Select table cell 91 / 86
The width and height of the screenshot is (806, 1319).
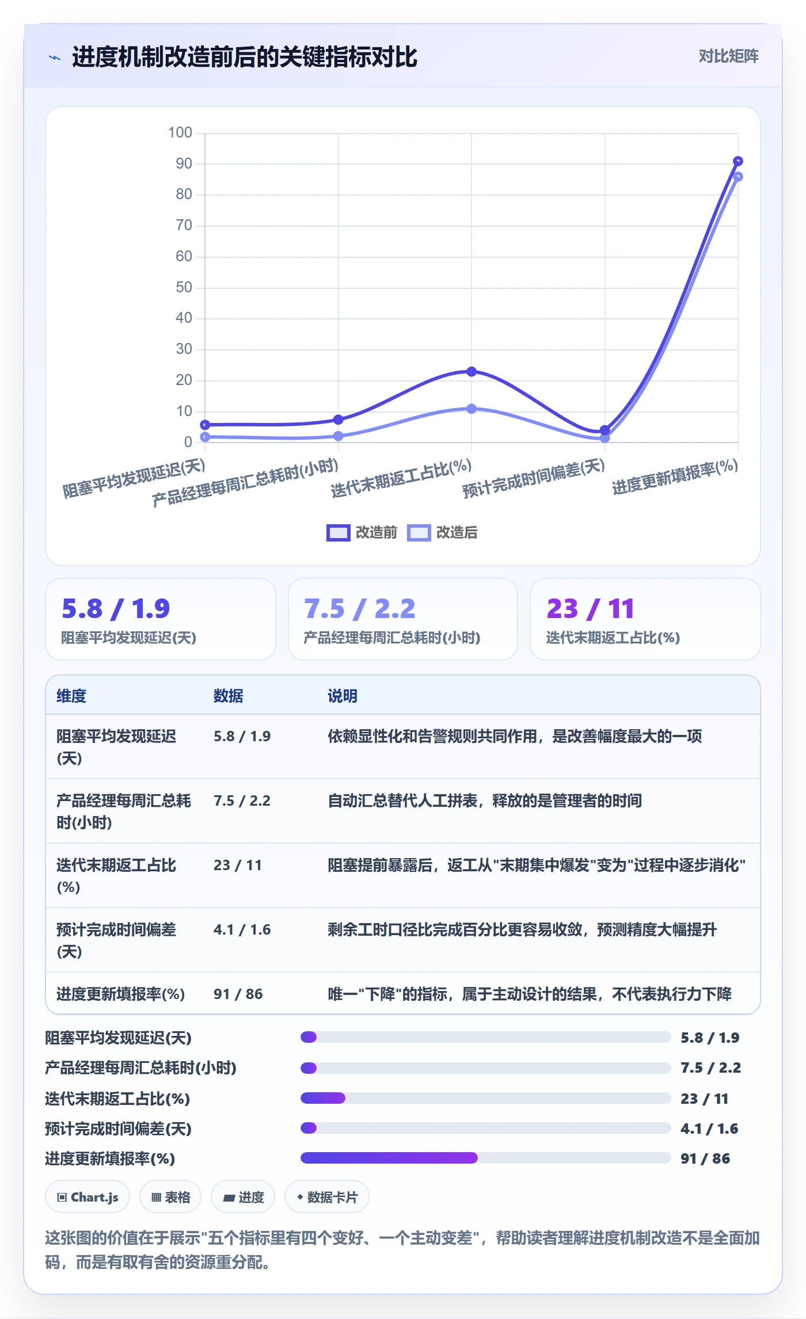[x=238, y=994]
